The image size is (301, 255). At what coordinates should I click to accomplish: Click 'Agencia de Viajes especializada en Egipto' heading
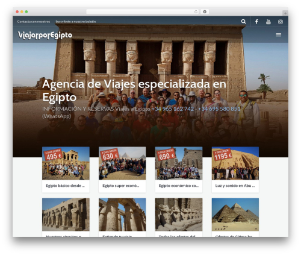(134, 90)
